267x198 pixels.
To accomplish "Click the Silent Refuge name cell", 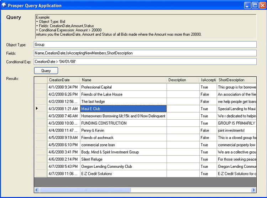I will click(x=123, y=159).
